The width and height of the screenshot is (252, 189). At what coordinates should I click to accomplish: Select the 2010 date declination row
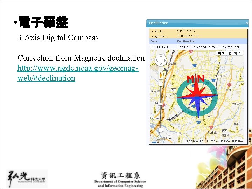tap(198, 47)
